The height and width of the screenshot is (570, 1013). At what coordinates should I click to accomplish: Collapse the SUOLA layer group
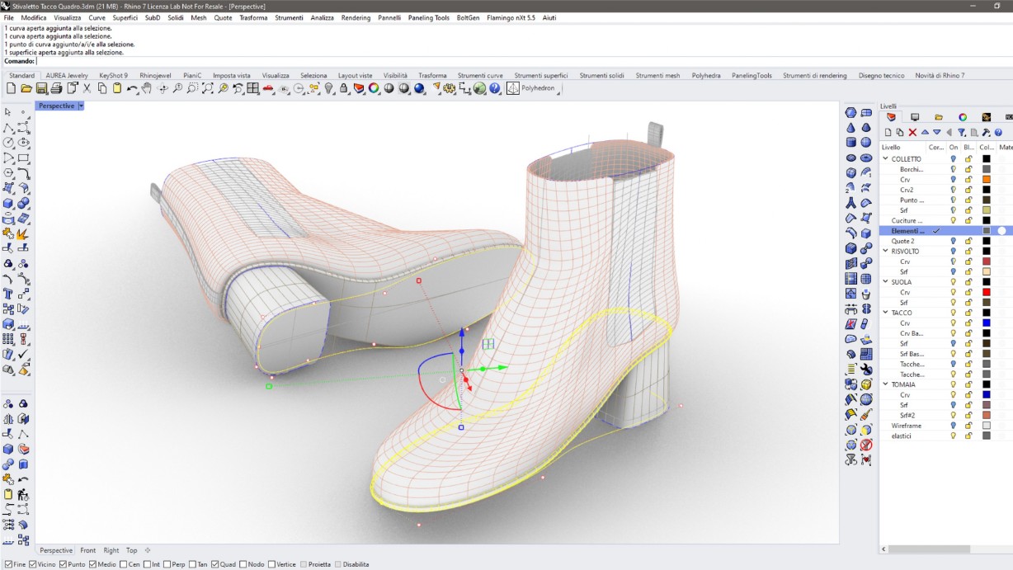pyautogui.click(x=886, y=281)
